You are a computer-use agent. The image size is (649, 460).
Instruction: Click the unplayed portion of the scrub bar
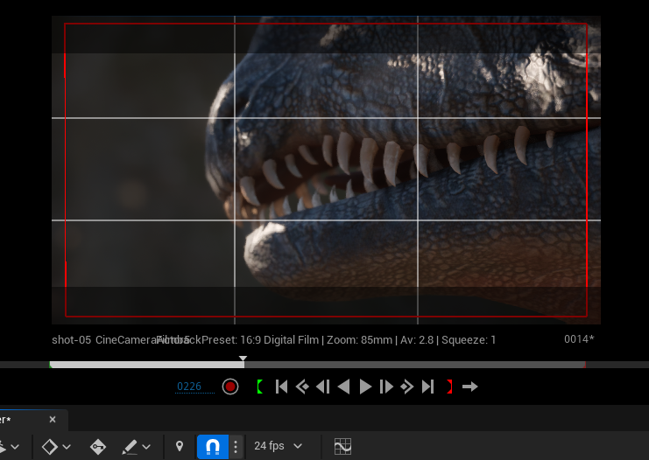[x=414, y=365]
